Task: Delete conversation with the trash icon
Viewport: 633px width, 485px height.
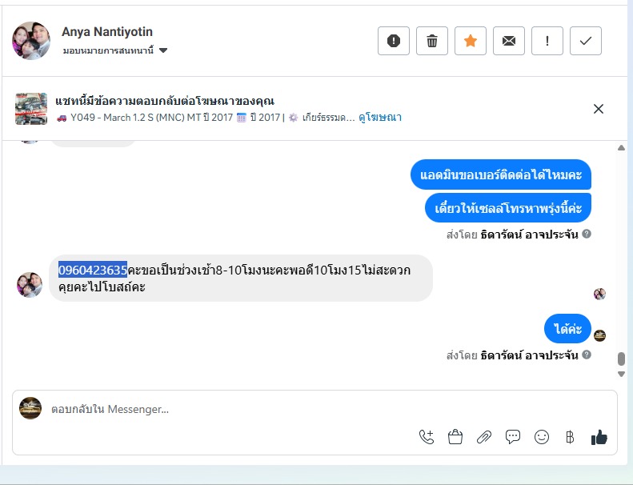Action: point(431,41)
